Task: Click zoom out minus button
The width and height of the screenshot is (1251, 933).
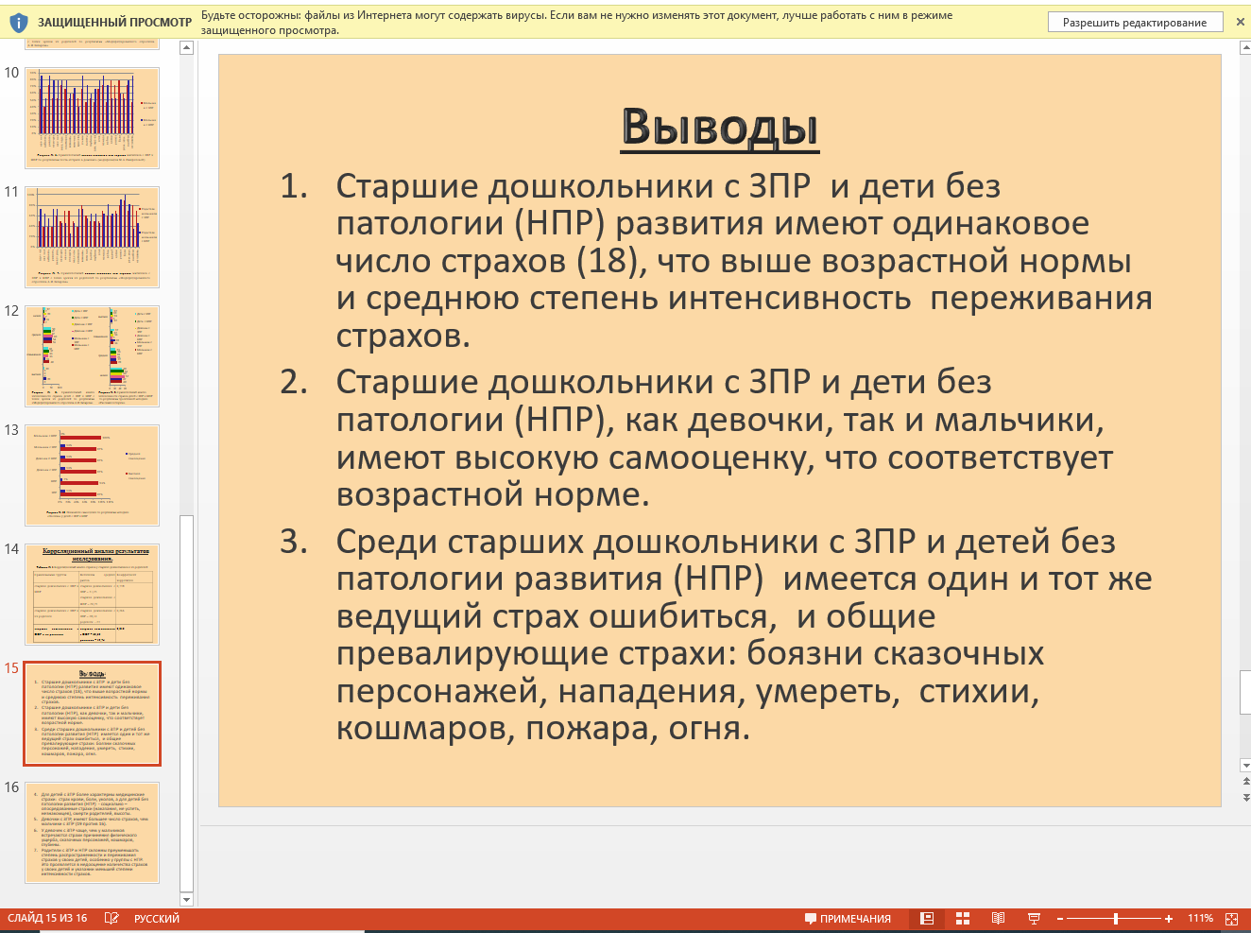Action: tap(1060, 919)
